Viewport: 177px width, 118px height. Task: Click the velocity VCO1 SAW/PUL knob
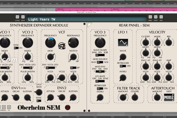146,77
